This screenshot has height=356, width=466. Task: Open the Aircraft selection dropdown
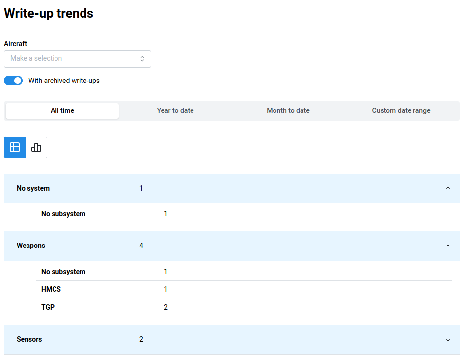click(78, 59)
